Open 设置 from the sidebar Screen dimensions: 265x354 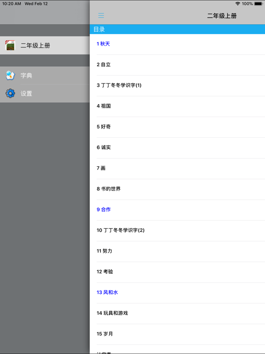click(45, 94)
